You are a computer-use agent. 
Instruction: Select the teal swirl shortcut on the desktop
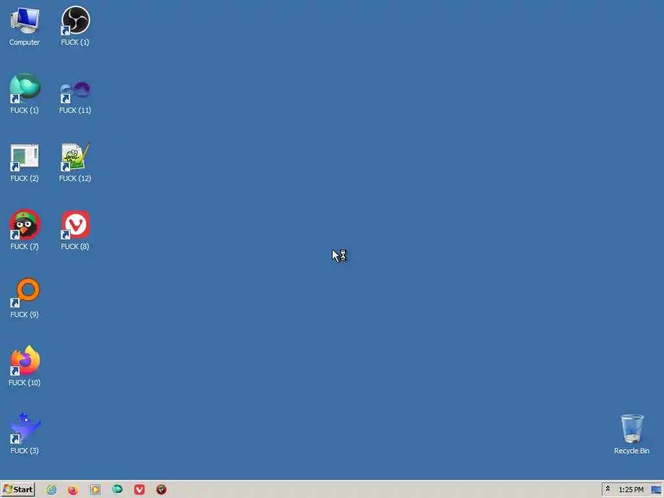25,94
